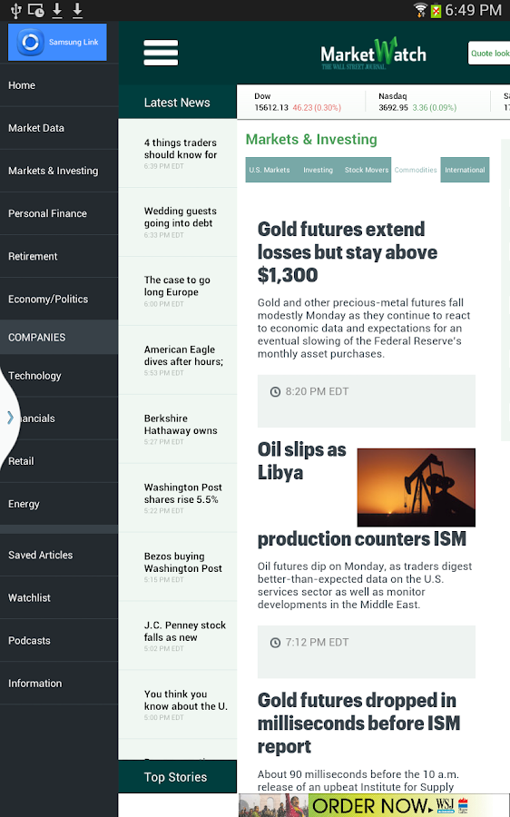
Task: Open 'The case to go long Europe' story
Action: tap(178, 291)
